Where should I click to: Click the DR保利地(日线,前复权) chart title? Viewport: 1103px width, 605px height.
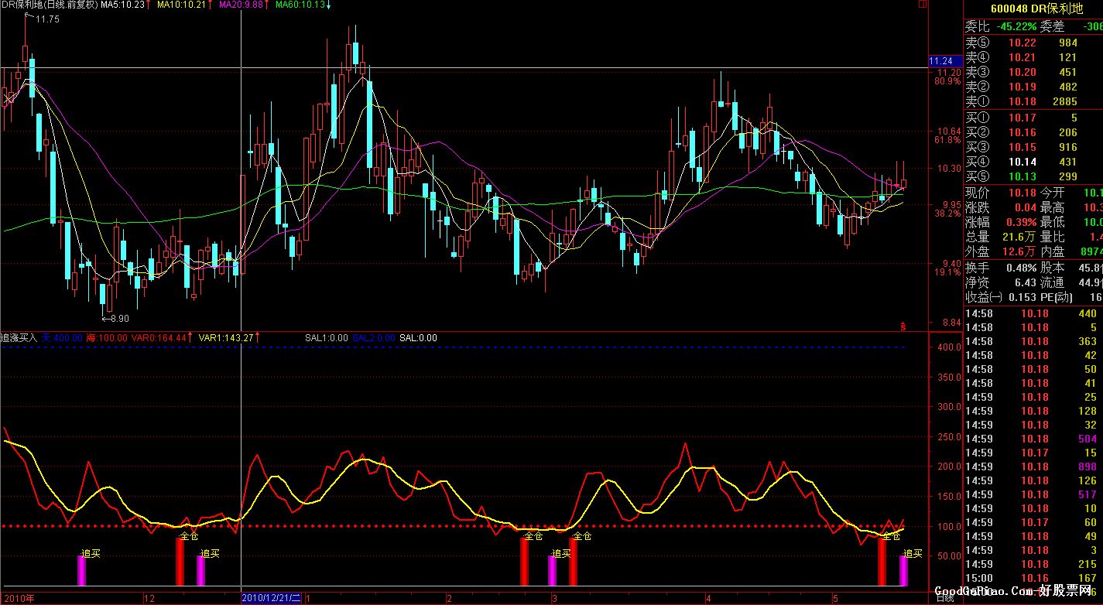[49, 5]
